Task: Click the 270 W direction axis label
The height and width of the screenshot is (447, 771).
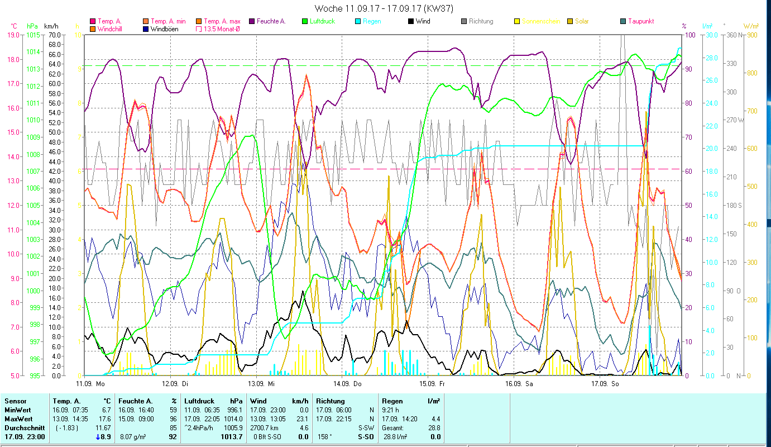Action: tap(734, 120)
